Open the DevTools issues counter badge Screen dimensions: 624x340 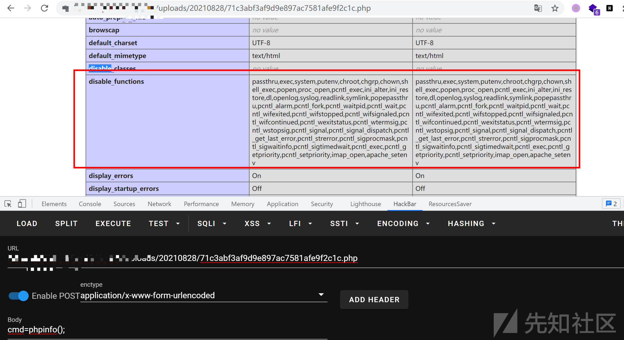(611, 204)
